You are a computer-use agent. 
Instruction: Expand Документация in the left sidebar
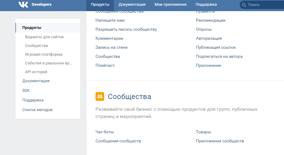pos(36,81)
